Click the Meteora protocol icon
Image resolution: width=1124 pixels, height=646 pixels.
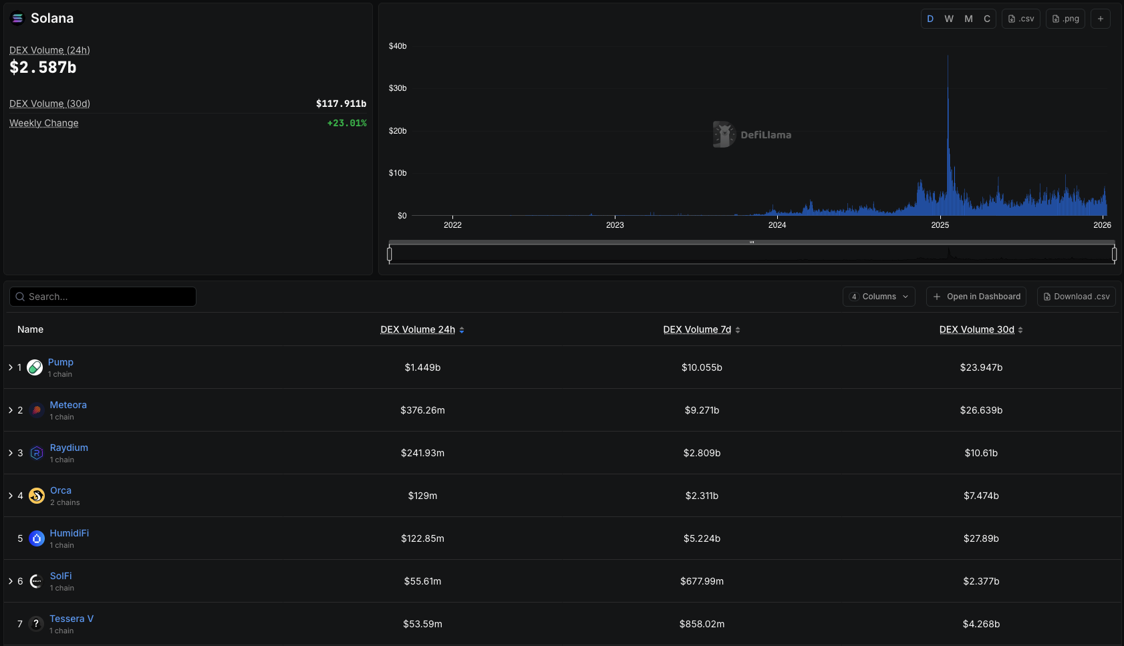coord(36,410)
